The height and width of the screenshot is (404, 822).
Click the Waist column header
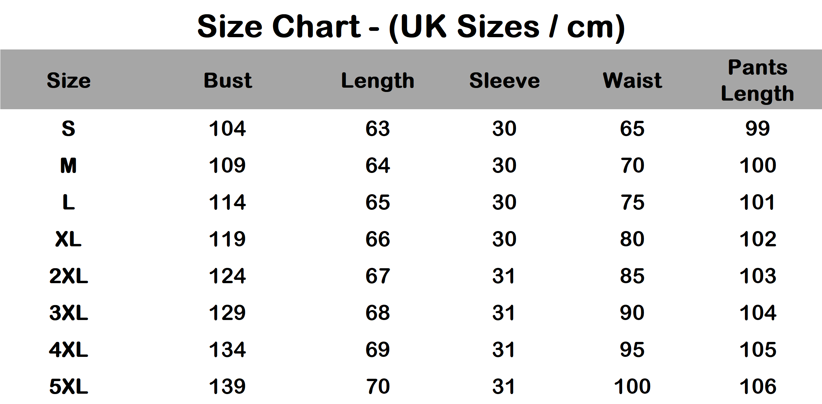(632, 81)
